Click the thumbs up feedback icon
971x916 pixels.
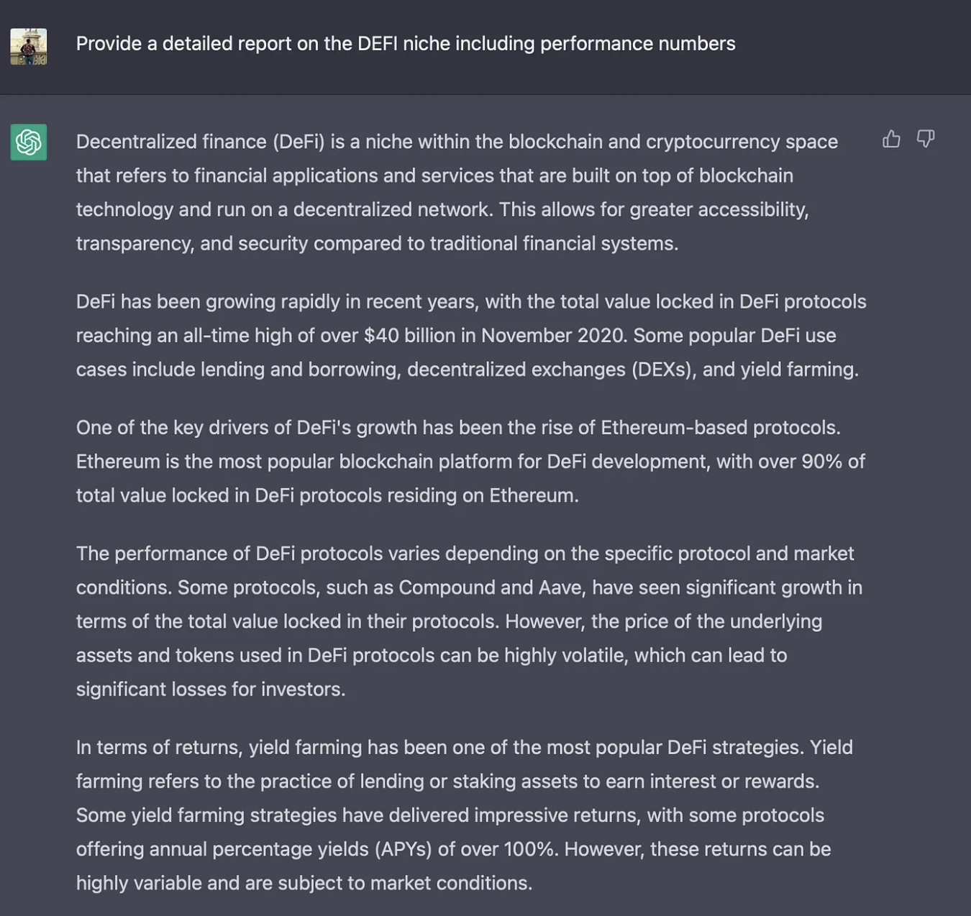pos(891,139)
